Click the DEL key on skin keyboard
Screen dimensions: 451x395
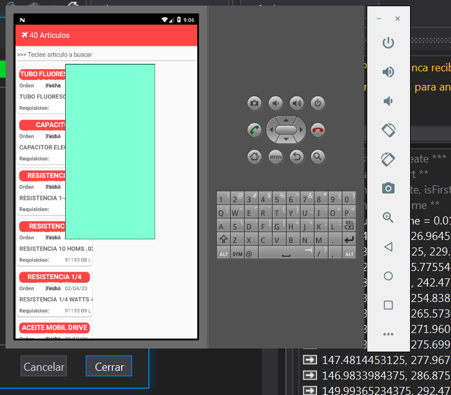(349, 226)
